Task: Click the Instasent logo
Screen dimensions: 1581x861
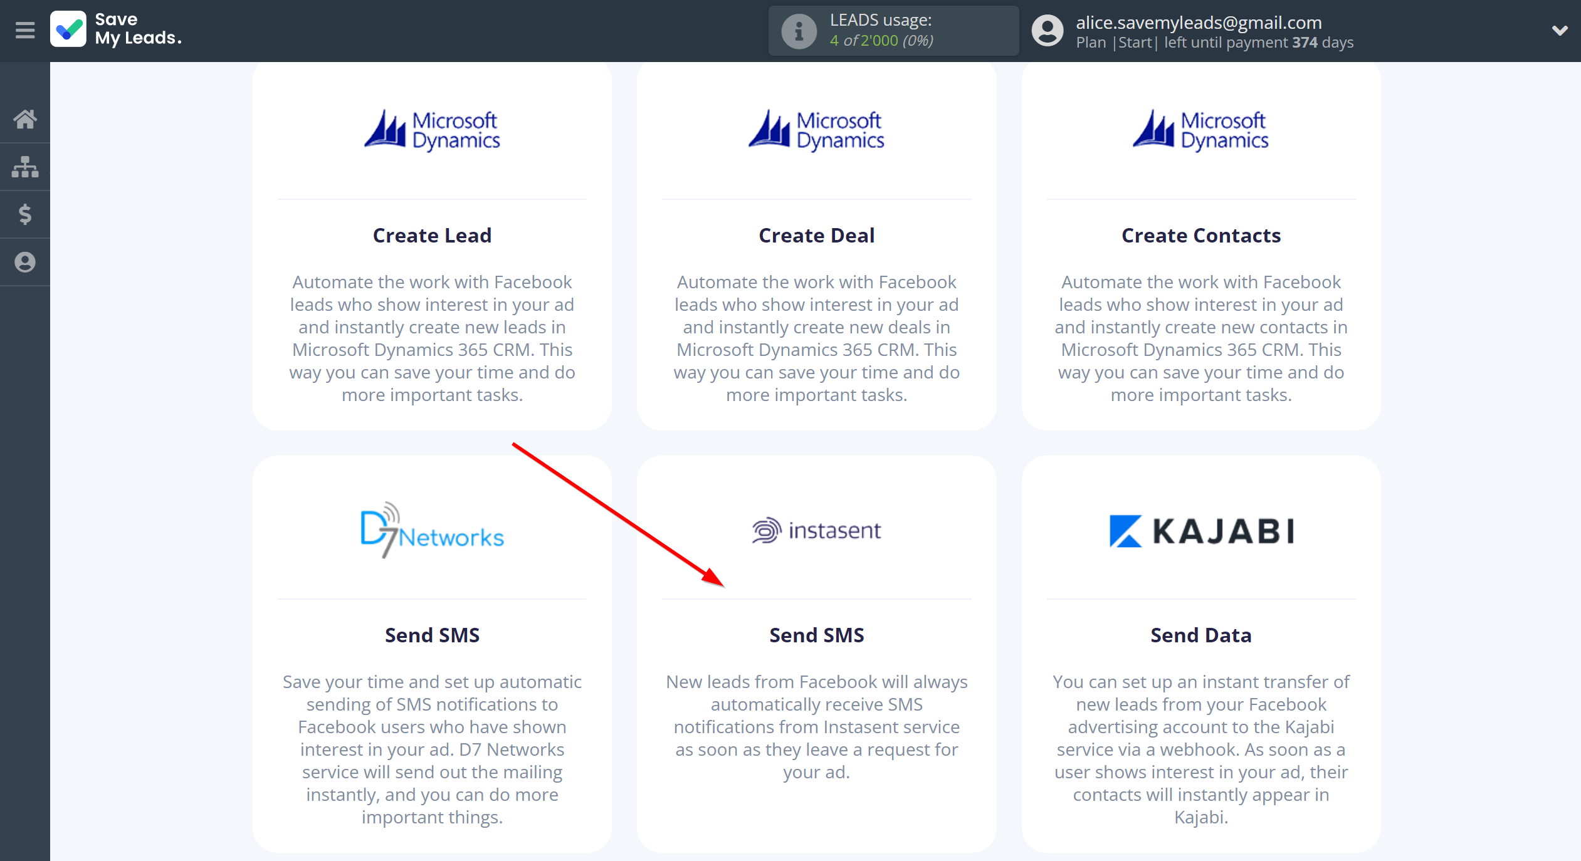Action: [816, 531]
